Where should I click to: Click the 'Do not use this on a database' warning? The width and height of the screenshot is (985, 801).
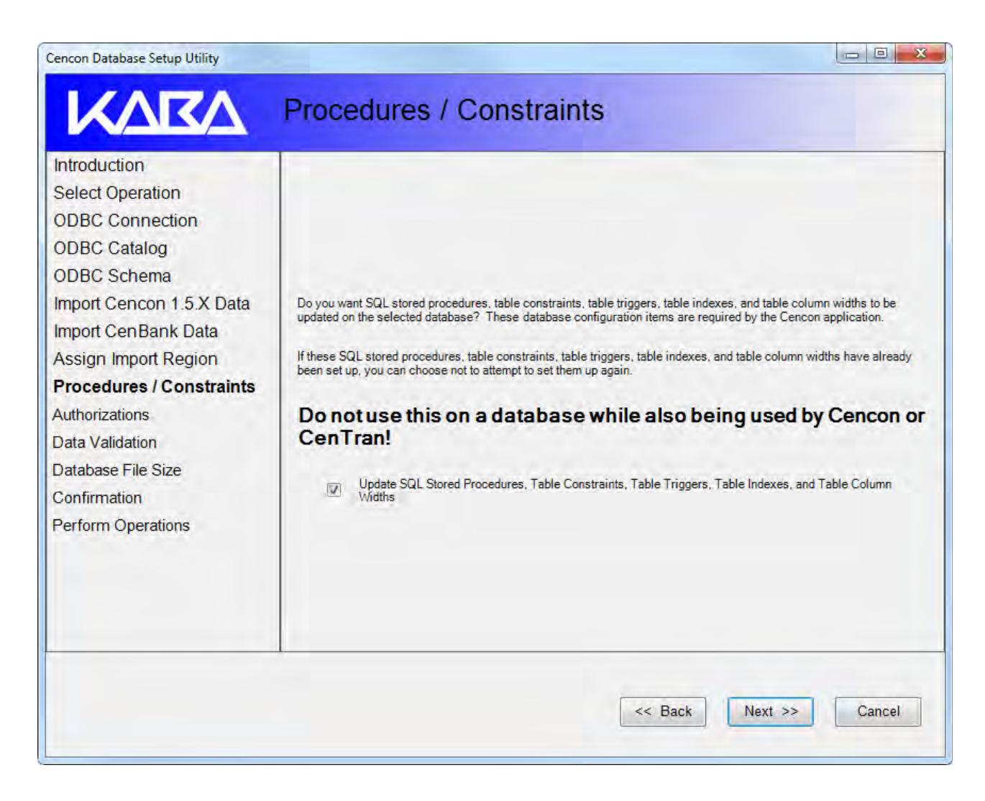click(x=611, y=427)
